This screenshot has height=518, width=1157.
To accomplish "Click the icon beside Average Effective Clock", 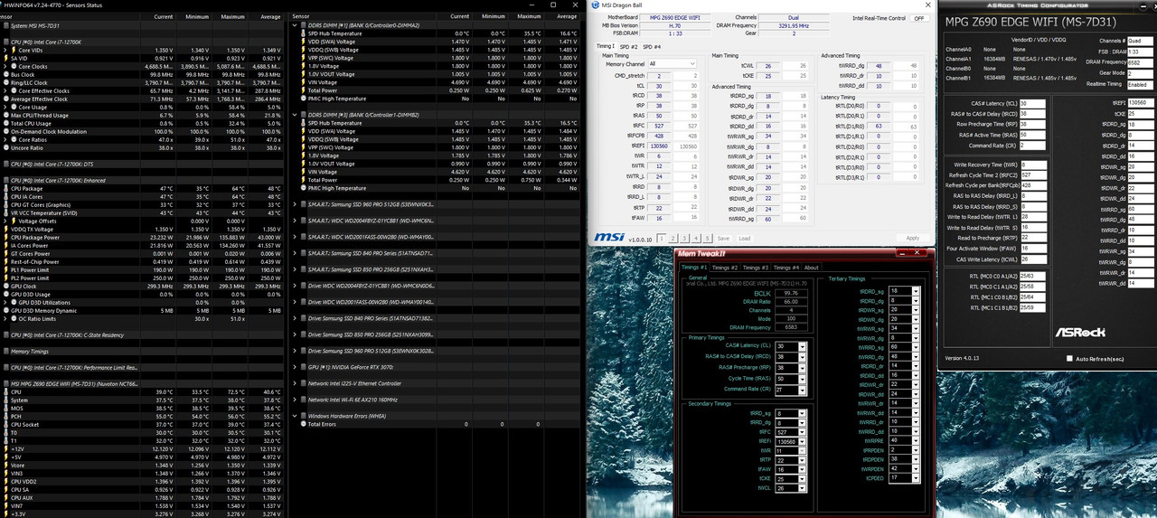I will (7, 99).
